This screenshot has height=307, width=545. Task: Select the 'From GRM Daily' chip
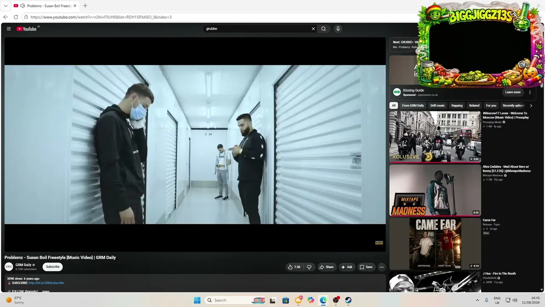pyautogui.click(x=413, y=105)
